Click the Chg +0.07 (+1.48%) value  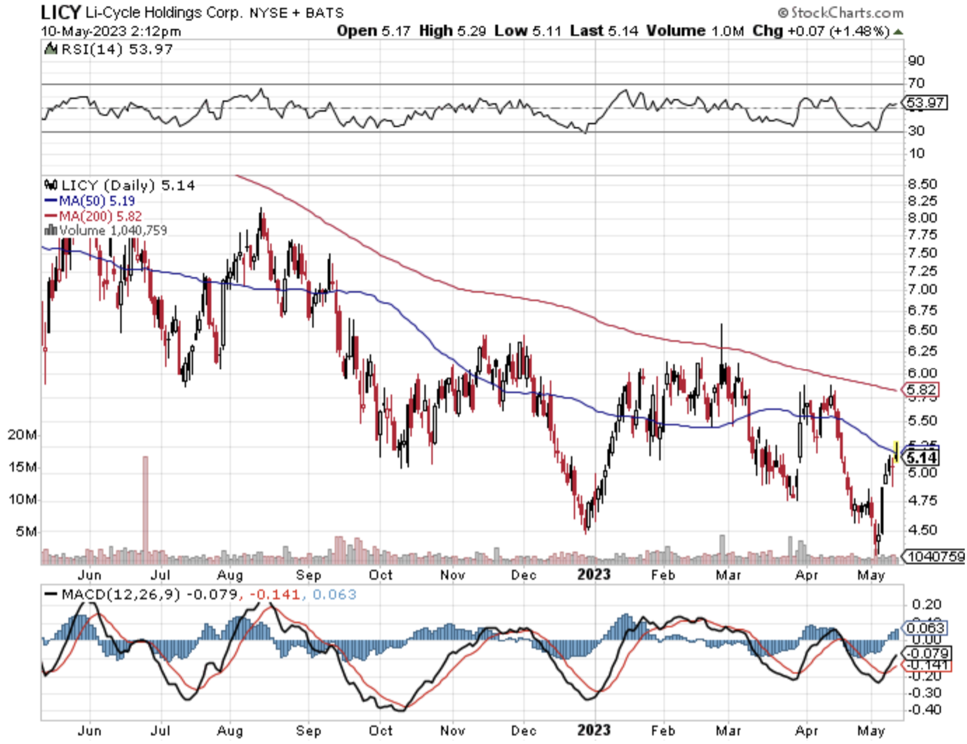(x=821, y=31)
